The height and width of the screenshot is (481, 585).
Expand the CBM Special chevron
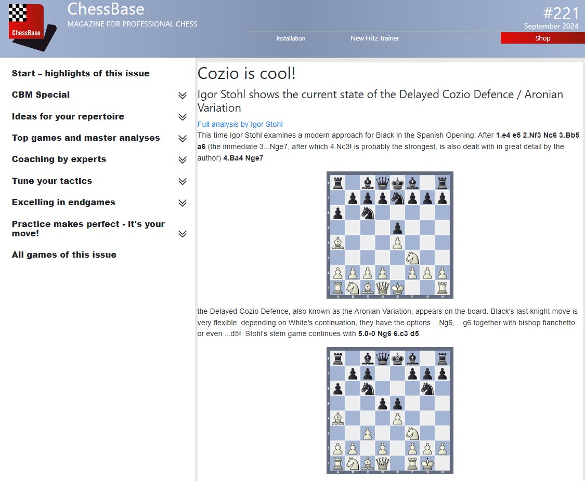point(183,96)
